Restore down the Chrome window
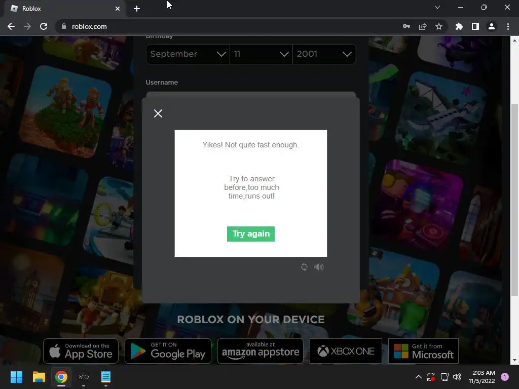Viewport: 519px width, 389px height. point(484,7)
